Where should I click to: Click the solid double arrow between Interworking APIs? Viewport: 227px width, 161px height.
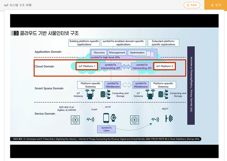coord(126,67)
